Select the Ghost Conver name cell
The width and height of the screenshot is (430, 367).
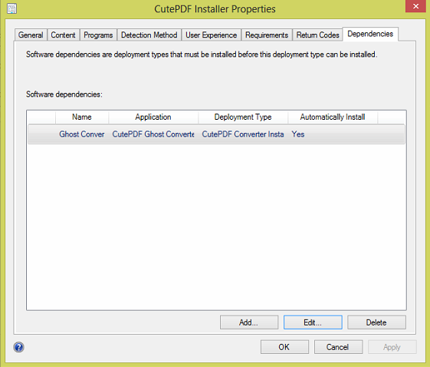82,134
